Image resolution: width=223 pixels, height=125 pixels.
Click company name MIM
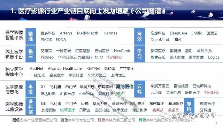pos(99,57)
